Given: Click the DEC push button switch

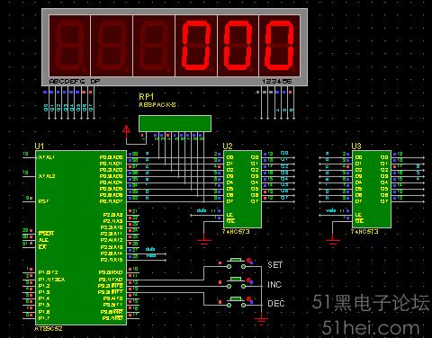Looking at the screenshot, I should (236, 302).
